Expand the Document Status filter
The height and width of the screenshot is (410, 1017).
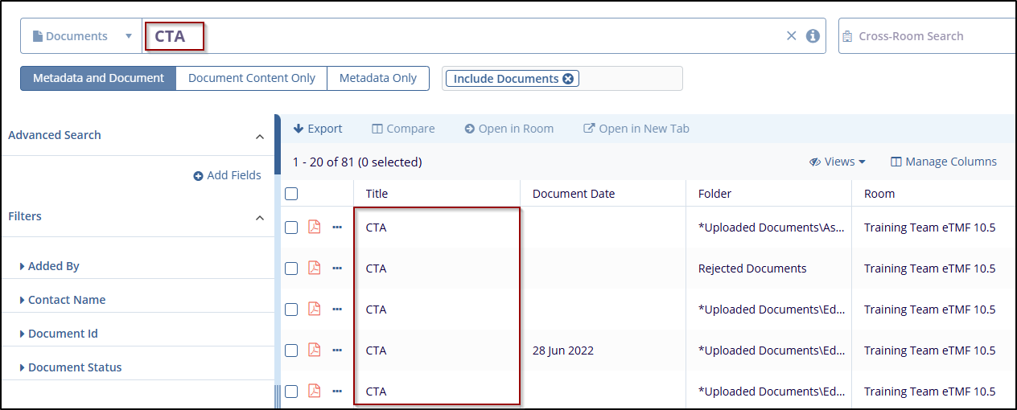pyautogui.click(x=74, y=367)
